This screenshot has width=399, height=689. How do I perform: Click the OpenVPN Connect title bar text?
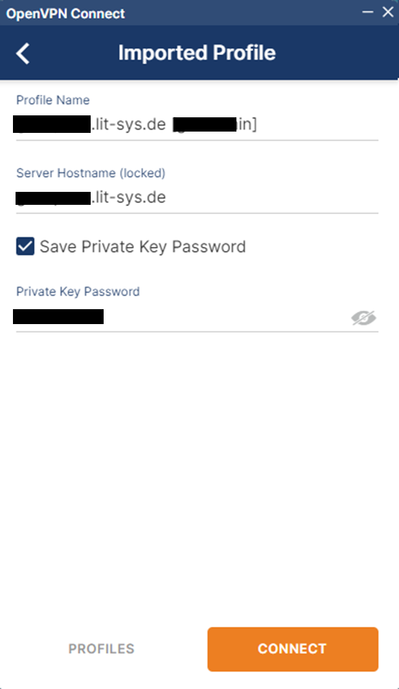point(65,12)
